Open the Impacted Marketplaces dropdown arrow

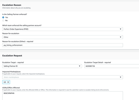coord(120,77)
